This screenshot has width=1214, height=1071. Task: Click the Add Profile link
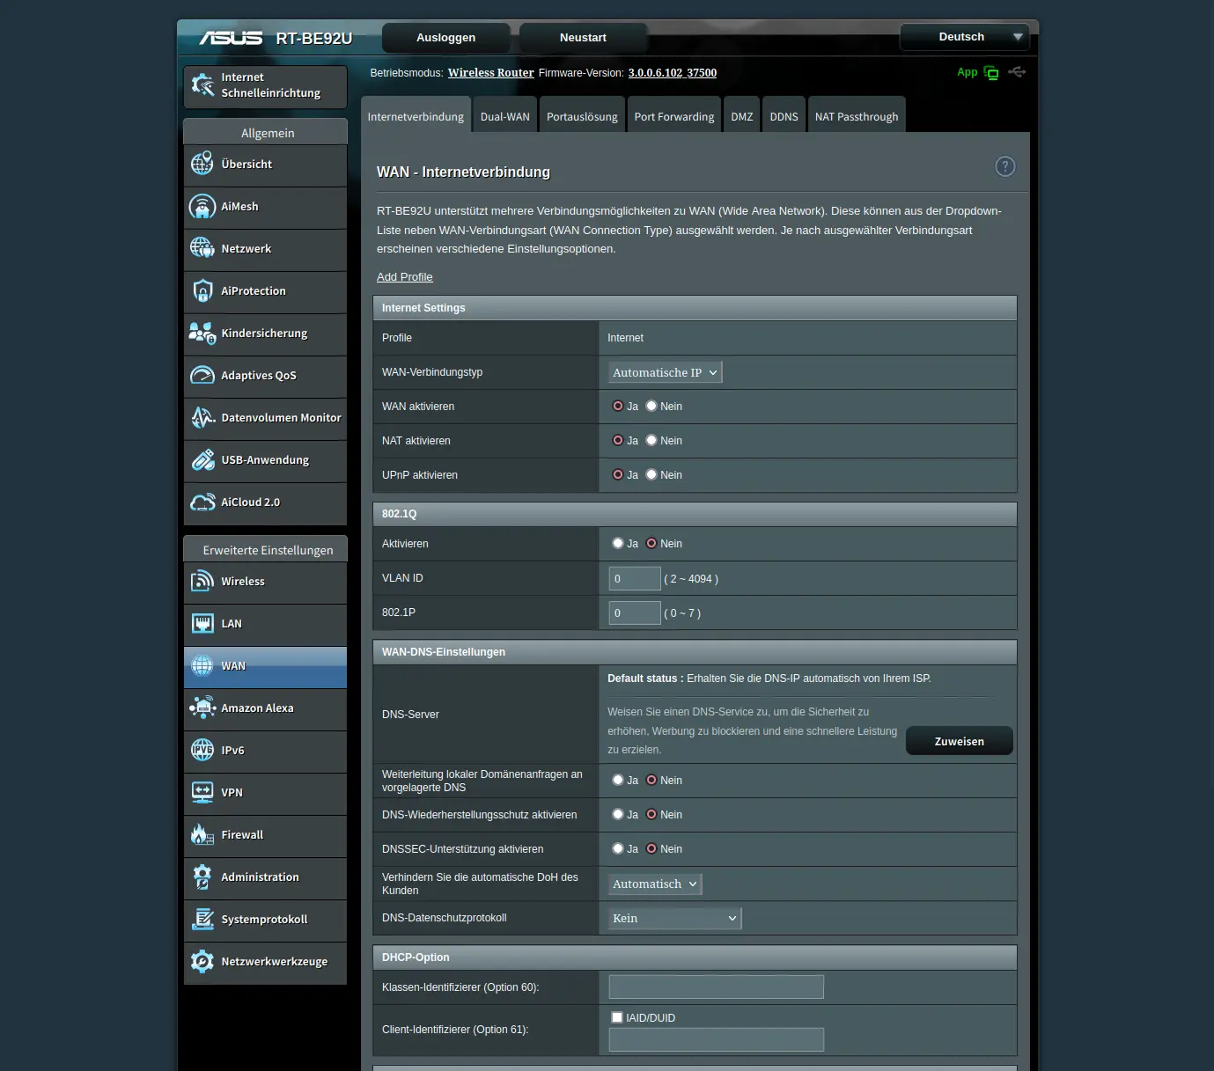[404, 277]
